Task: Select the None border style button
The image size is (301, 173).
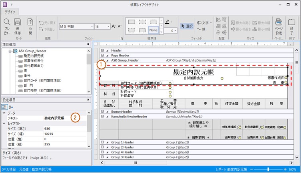Action: click(153, 30)
